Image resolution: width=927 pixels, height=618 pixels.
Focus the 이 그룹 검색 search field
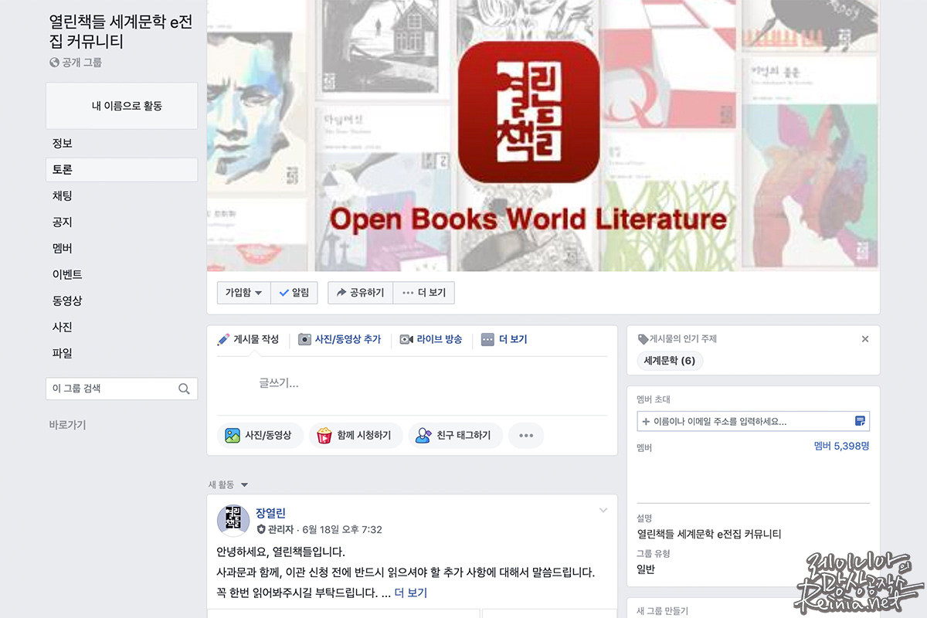coord(121,389)
